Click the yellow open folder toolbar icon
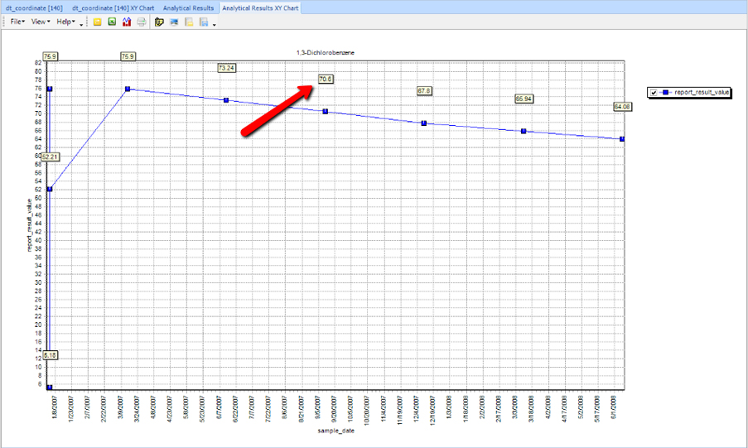748x448 pixels. (97, 22)
